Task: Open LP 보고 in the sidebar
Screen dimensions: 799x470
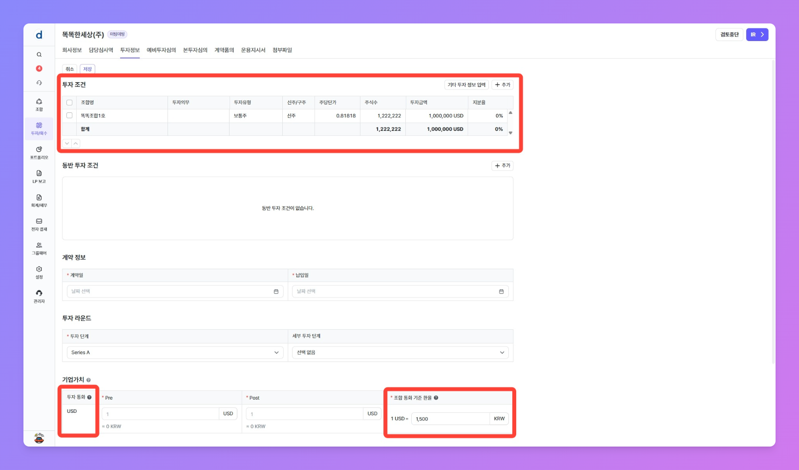Action: (39, 177)
